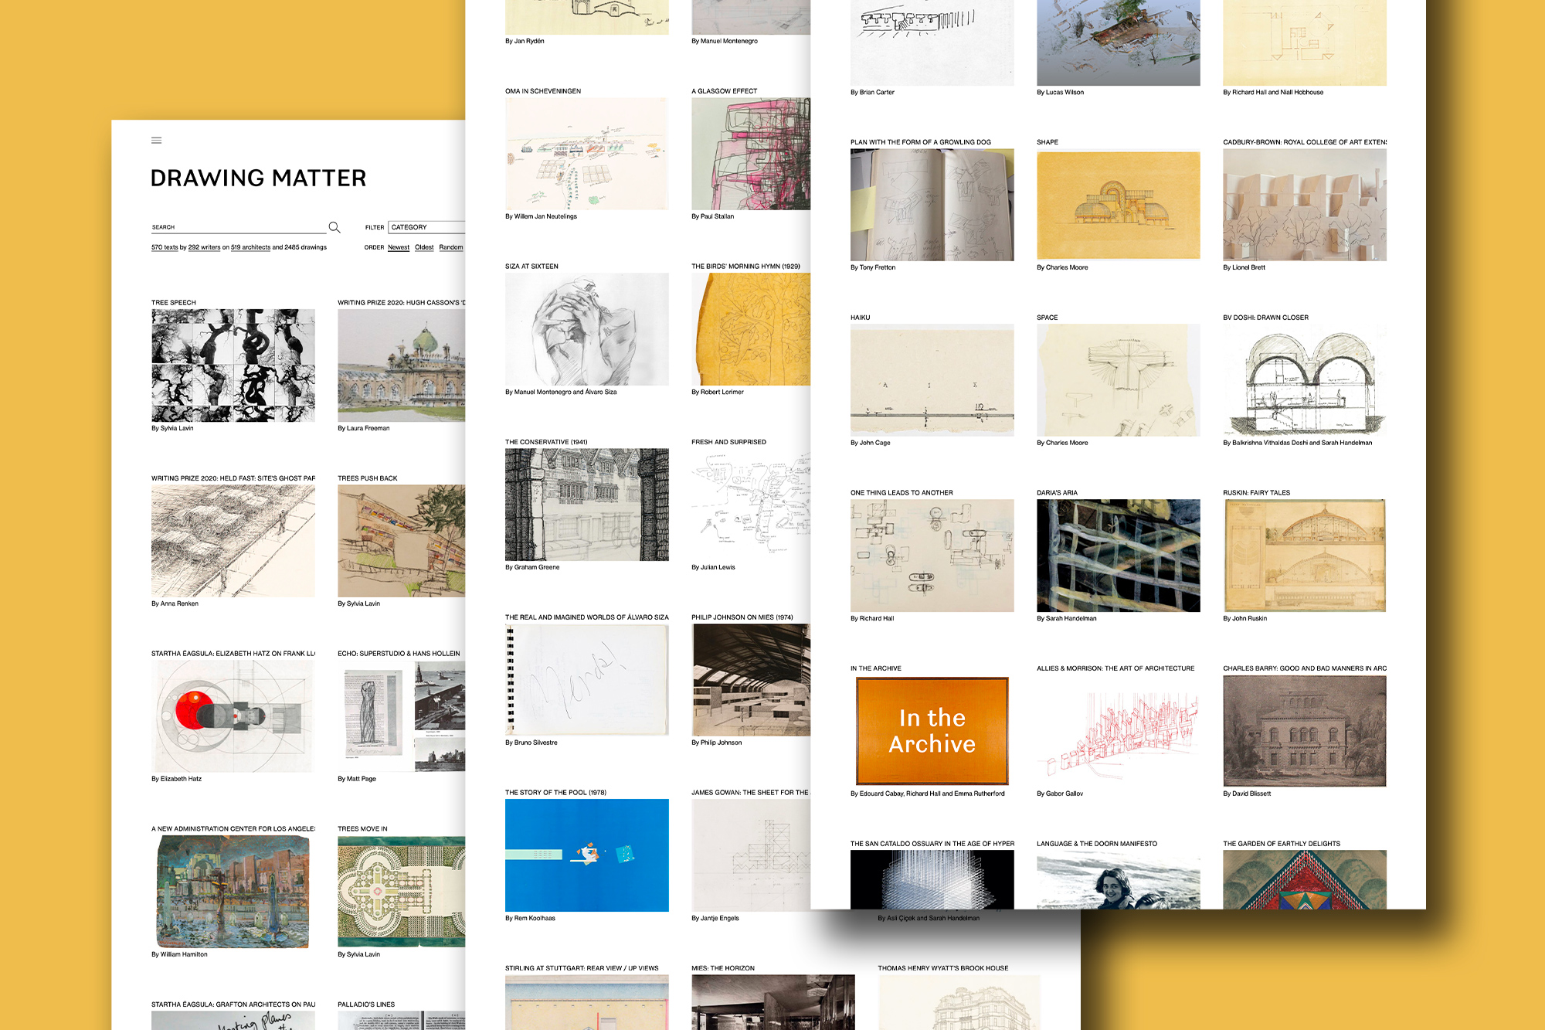
Task: Open Language & the Doorn Manifesto thumbnail
Action: click(x=1119, y=879)
